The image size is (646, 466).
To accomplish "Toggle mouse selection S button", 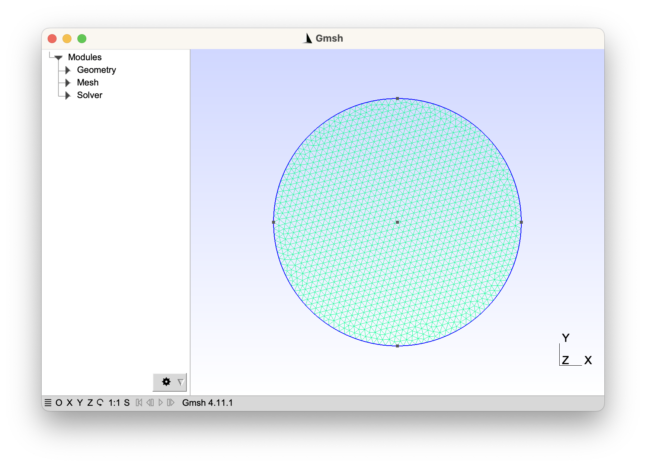I will click(127, 403).
